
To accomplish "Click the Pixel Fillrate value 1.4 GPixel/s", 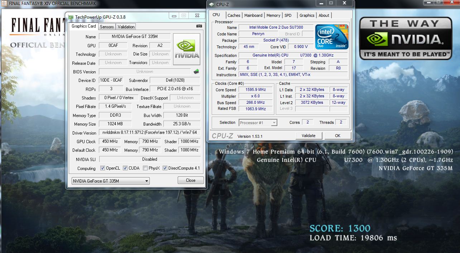I will pyautogui.click(x=115, y=106).
